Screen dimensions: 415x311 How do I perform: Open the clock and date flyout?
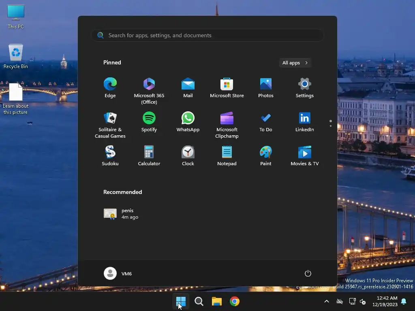click(385, 301)
